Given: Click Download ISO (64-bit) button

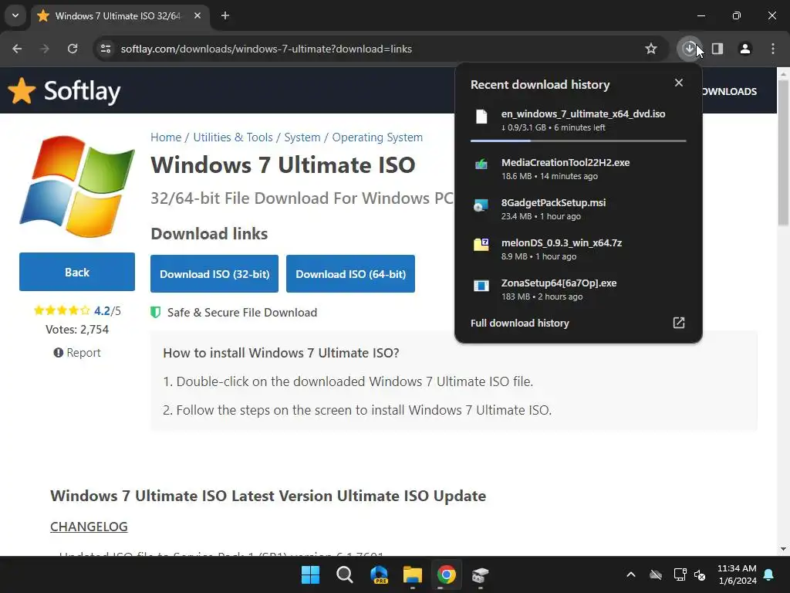Looking at the screenshot, I should (351, 274).
